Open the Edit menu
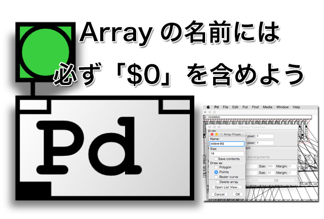The image size is (324, 219). click(x=235, y=107)
